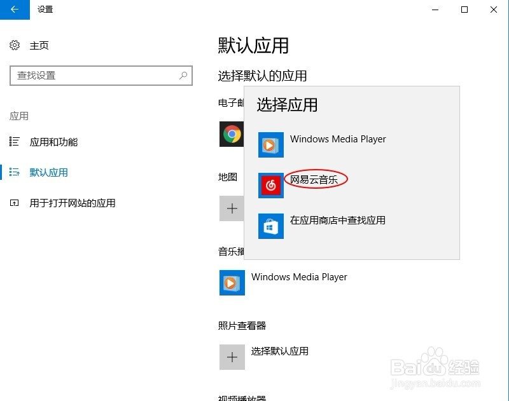This screenshot has height=401, width=509.
Task: Click the back arrow at top left
Action: (14, 10)
